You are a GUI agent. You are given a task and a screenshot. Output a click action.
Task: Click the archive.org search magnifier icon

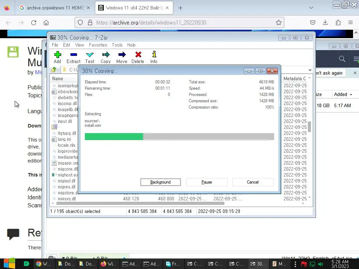point(342,59)
